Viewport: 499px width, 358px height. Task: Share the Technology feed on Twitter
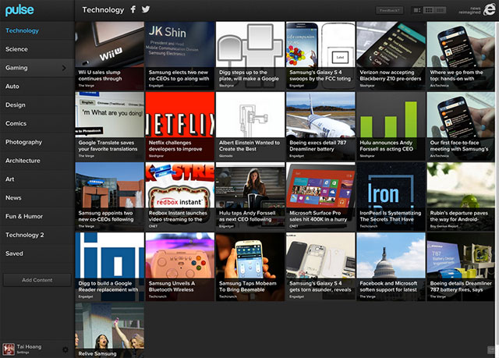pos(146,9)
